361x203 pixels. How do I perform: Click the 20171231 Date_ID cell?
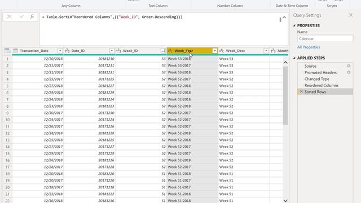point(90,65)
